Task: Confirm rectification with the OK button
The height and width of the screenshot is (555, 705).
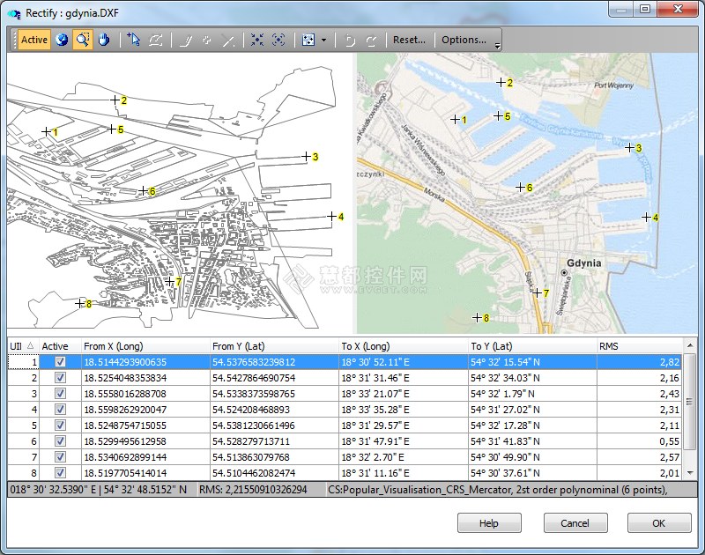Action: pos(658,523)
